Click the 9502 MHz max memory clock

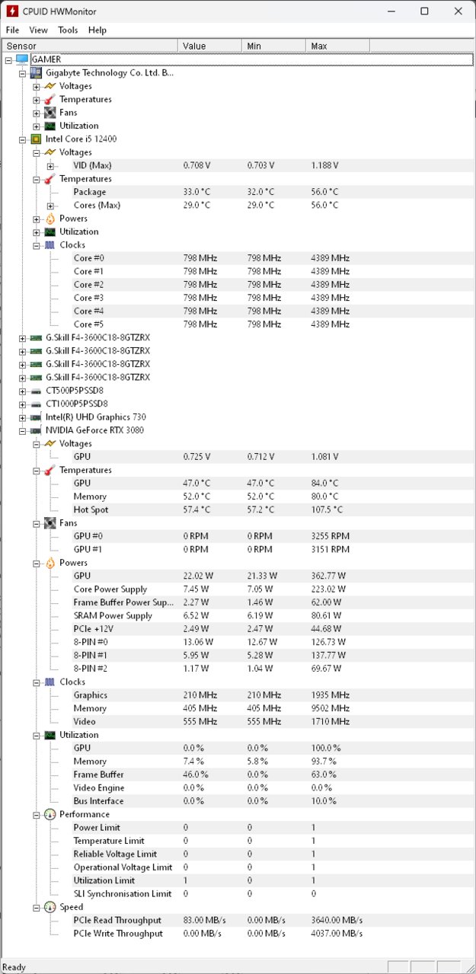331,708
